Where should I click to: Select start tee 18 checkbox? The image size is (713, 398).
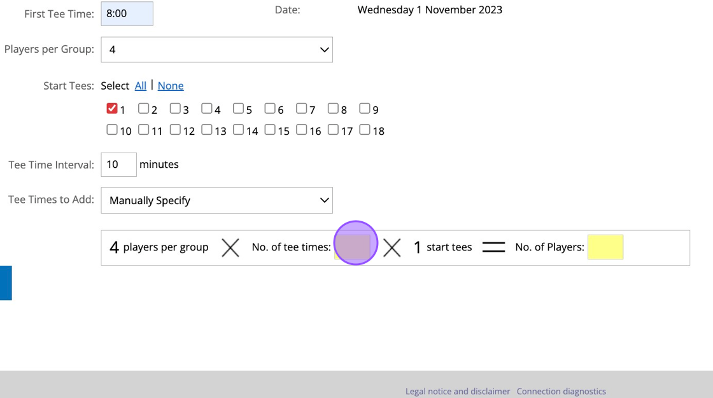pyautogui.click(x=365, y=130)
